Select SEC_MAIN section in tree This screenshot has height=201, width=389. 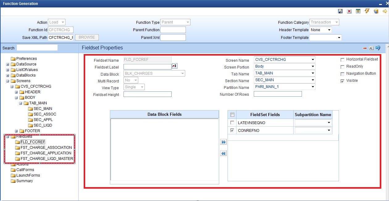(43, 109)
